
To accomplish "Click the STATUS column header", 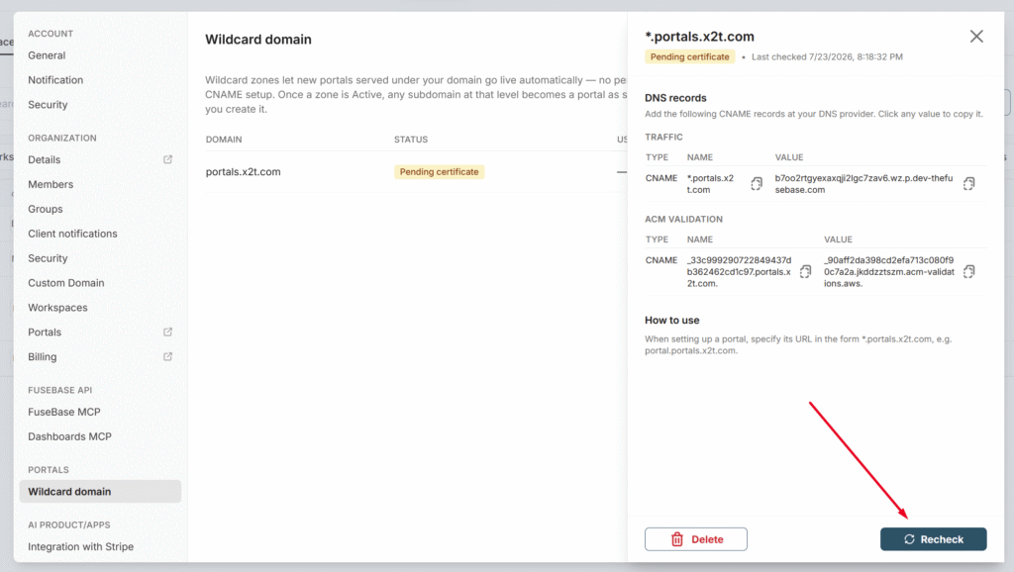I will [x=411, y=139].
